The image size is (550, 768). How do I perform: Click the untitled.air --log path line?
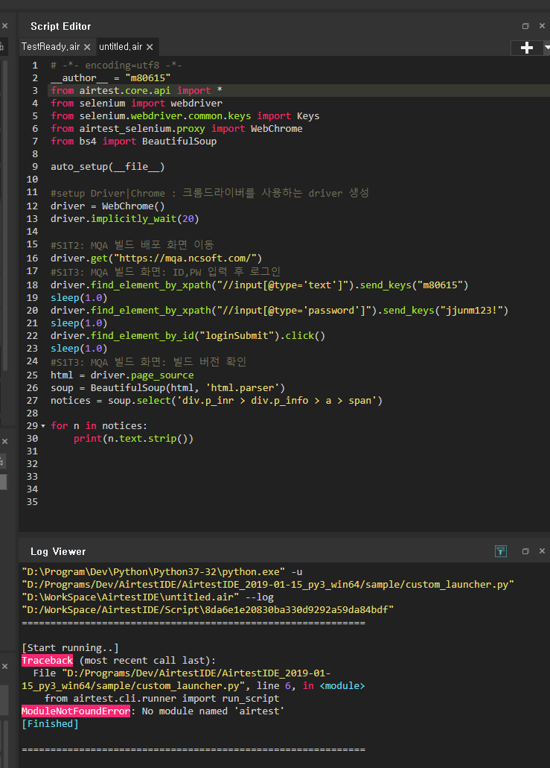(148, 597)
